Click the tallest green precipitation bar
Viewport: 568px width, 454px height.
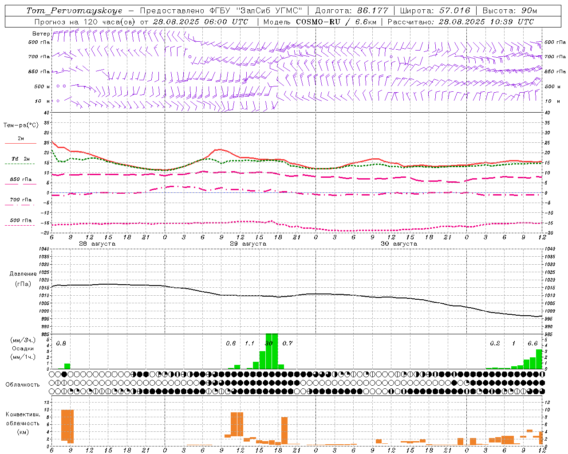click(x=272, y=351)
